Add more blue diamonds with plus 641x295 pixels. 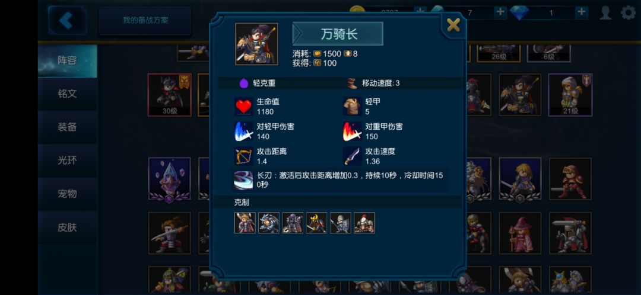[581, 12]
